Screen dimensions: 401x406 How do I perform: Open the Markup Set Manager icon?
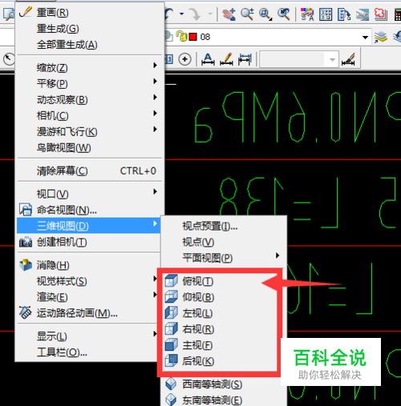pyautogui.click(x=381, y=14)
